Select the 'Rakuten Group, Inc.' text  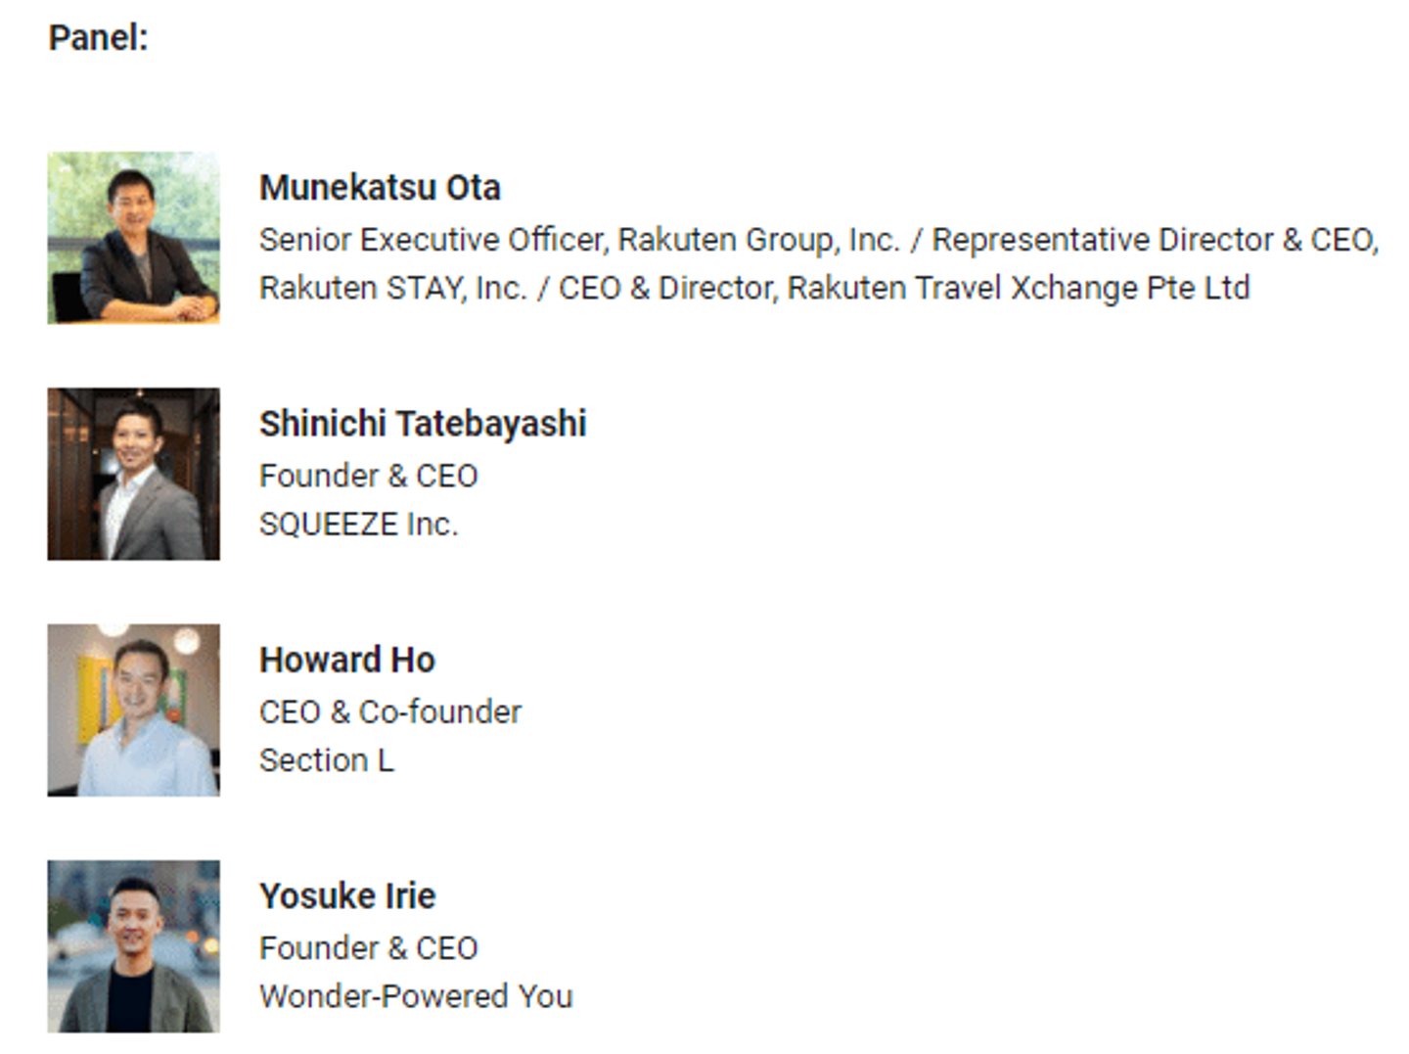point(758,240)
